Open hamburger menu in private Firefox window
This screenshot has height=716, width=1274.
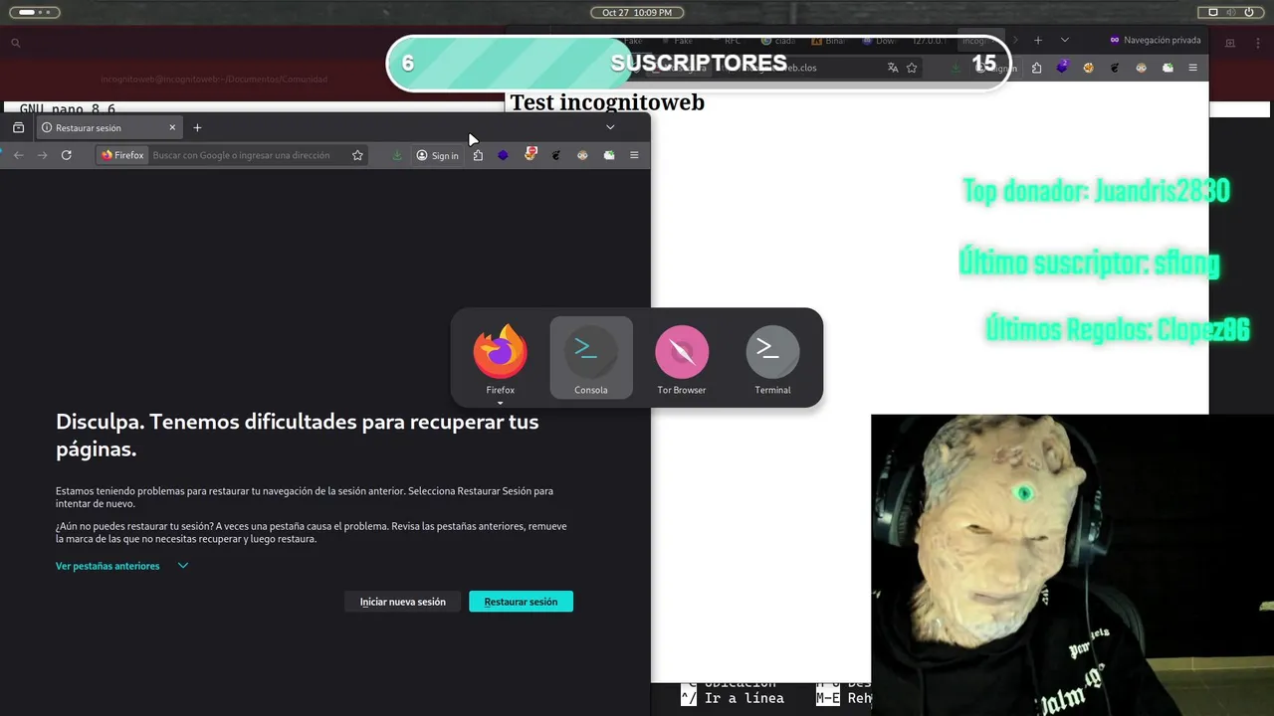click(x=1192, y=68)
